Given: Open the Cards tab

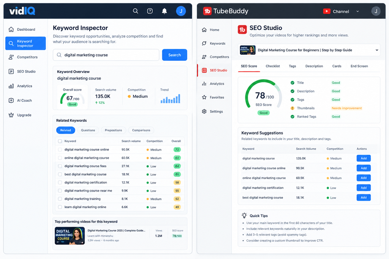Looking at the screenshot, I should pos(337,66).
